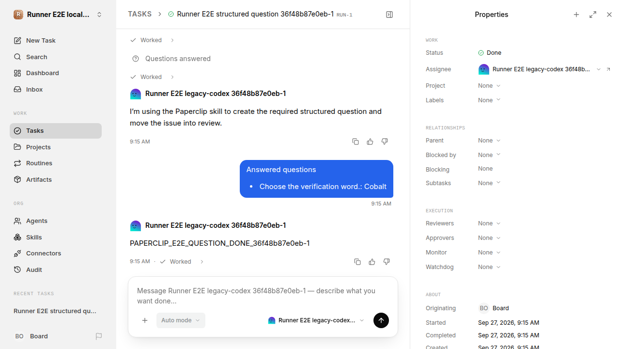Open the Reviewers None dropdown
This screenshot has height=349, width=620.
(489, 223)
